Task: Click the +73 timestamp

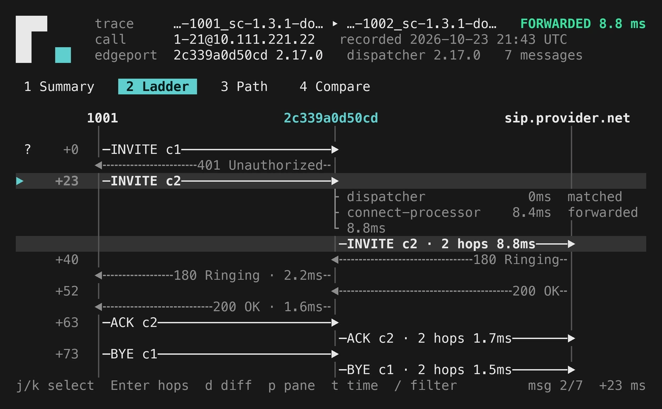Action: (67, 354)
